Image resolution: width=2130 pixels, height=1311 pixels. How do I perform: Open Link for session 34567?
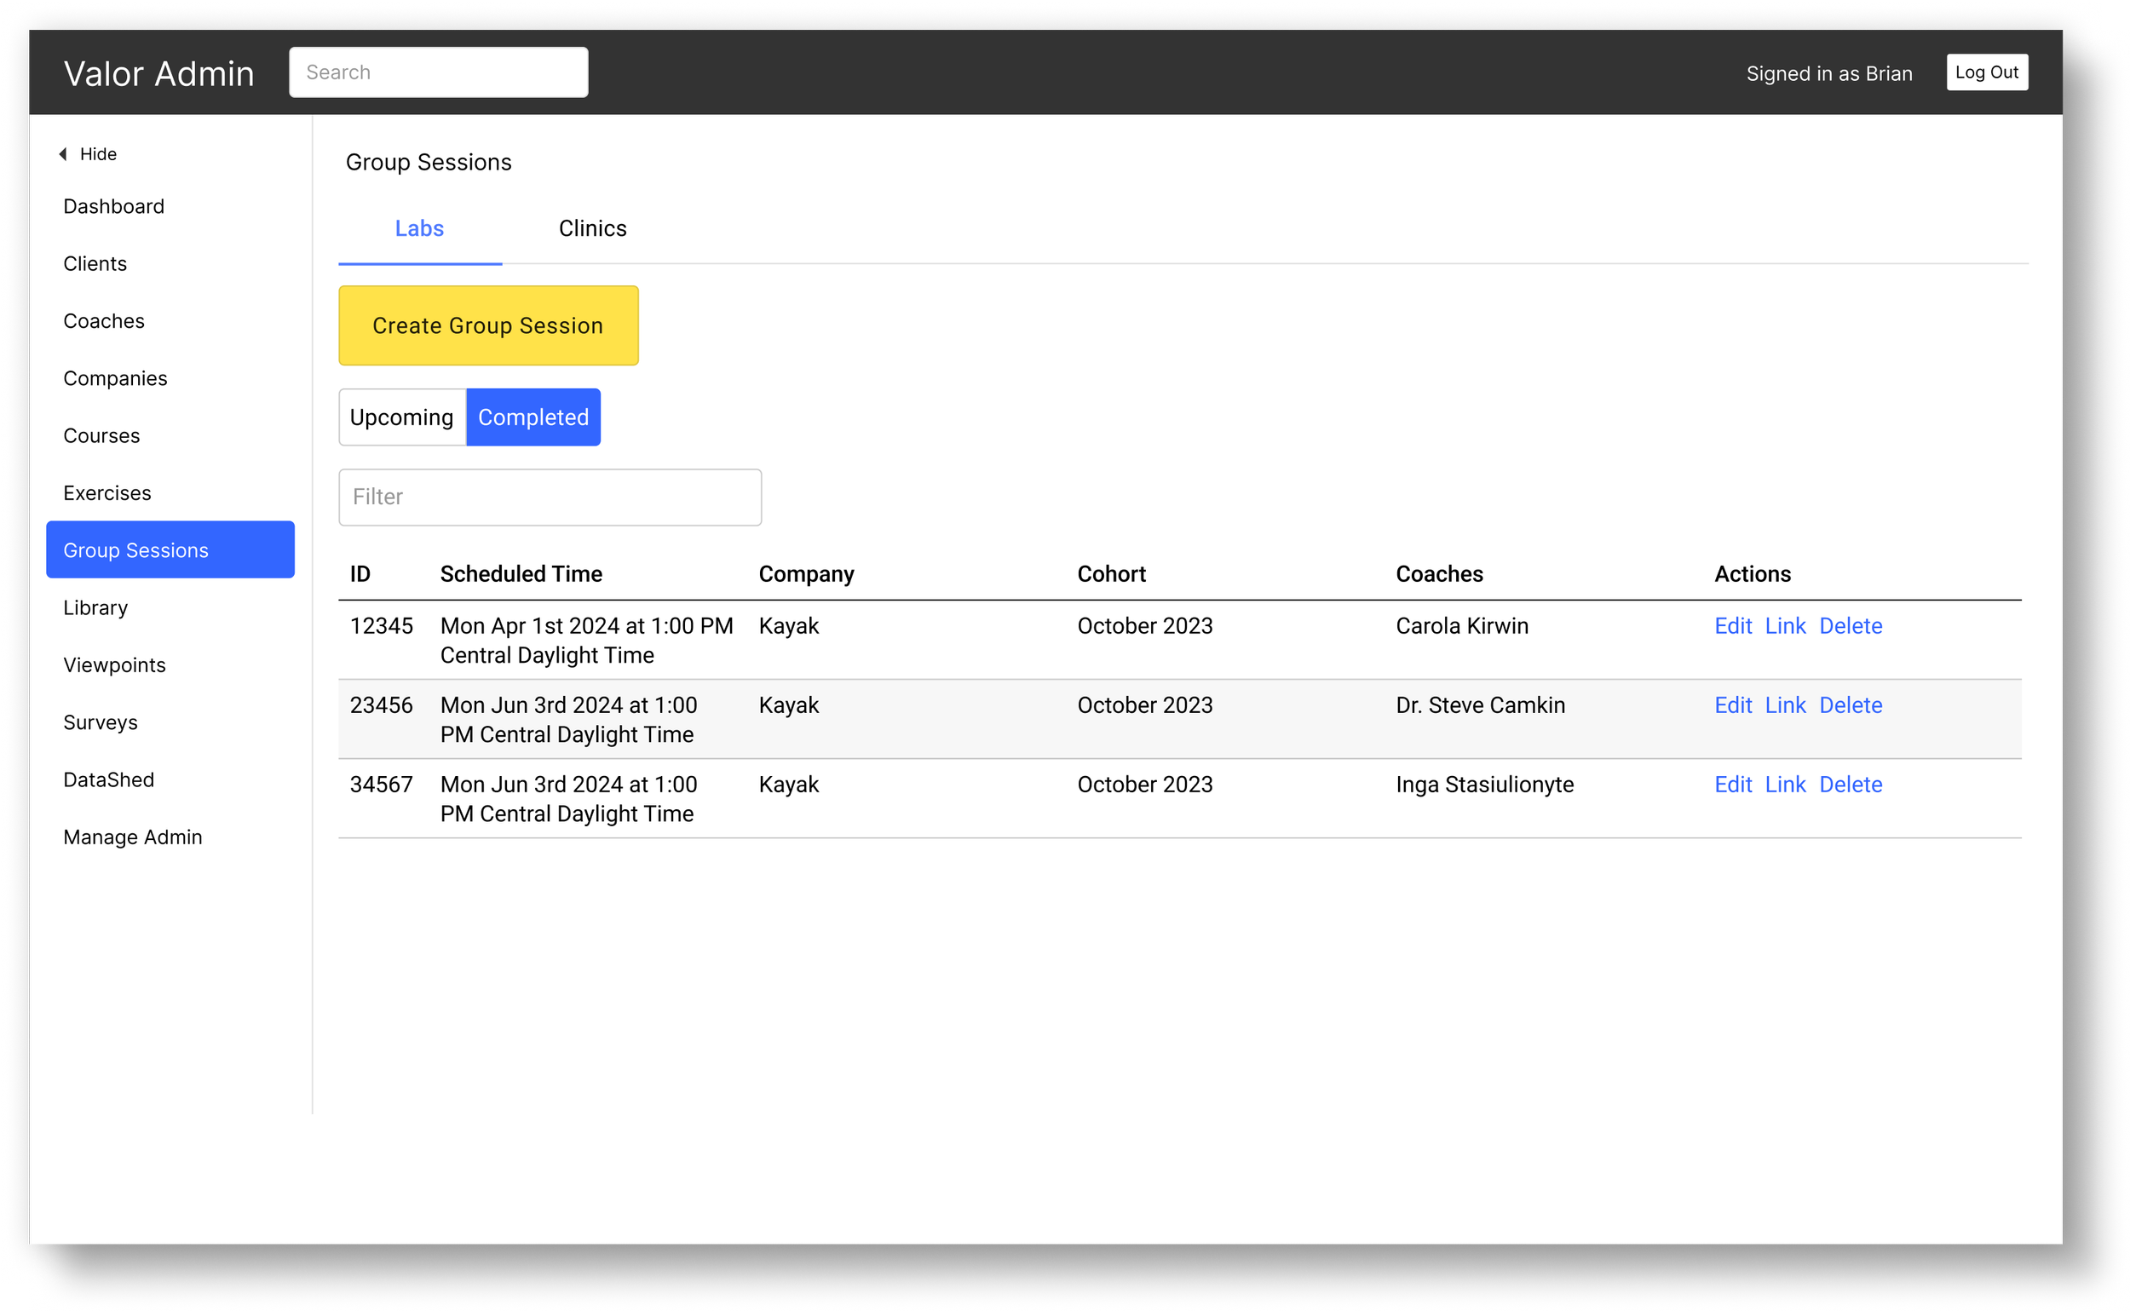pos(1785,784)
